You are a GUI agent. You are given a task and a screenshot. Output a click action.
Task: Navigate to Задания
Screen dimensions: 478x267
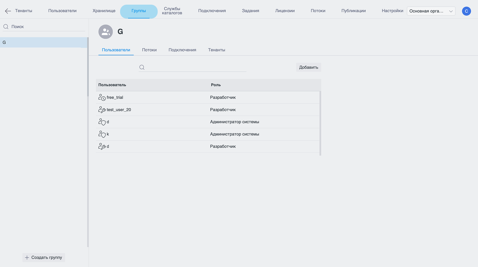point(250,11)
